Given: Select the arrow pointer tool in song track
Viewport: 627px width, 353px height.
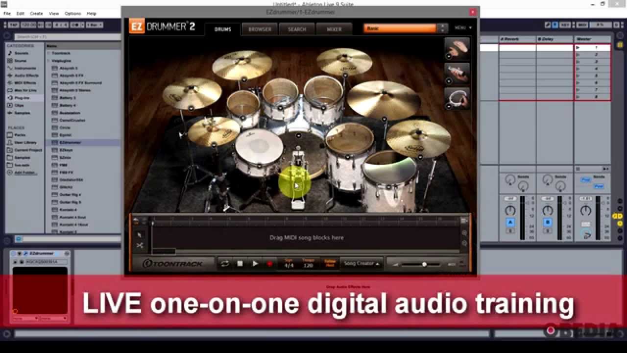Looking at the screenshot, I should point(140,235).
